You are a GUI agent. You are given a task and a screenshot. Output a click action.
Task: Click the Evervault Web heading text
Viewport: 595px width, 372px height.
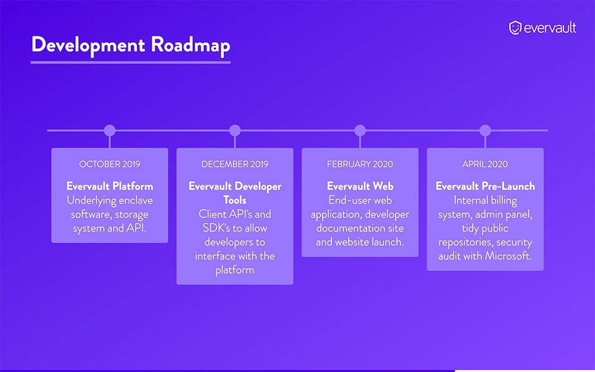click(360, 186)
